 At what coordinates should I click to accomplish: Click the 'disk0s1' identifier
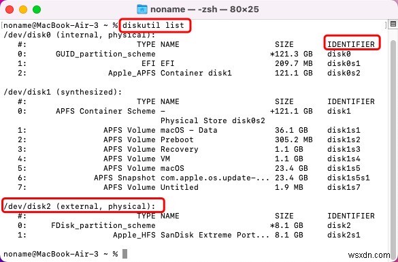tap(344, 63)
